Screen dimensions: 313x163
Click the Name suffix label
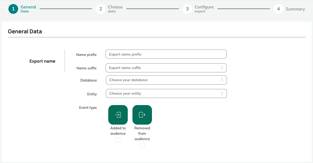pyautogui.click(x=86, y=68)
